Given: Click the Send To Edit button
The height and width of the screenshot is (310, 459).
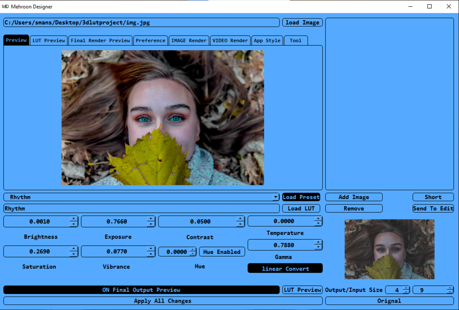Looking at the screenshot, I should click(x=433, y=209).
